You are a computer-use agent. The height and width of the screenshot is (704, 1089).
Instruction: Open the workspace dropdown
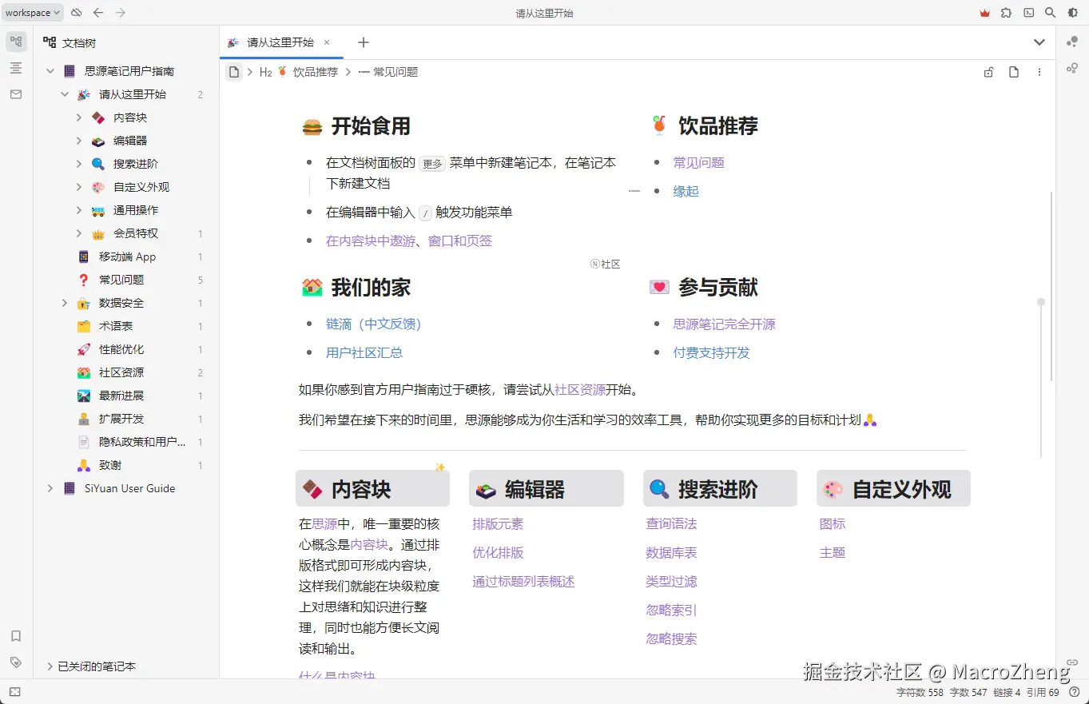(34, 13)
